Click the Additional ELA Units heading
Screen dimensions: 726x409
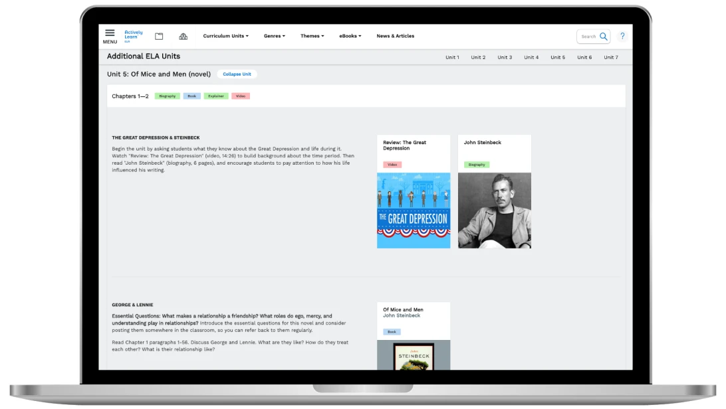(x=144, y=56)
